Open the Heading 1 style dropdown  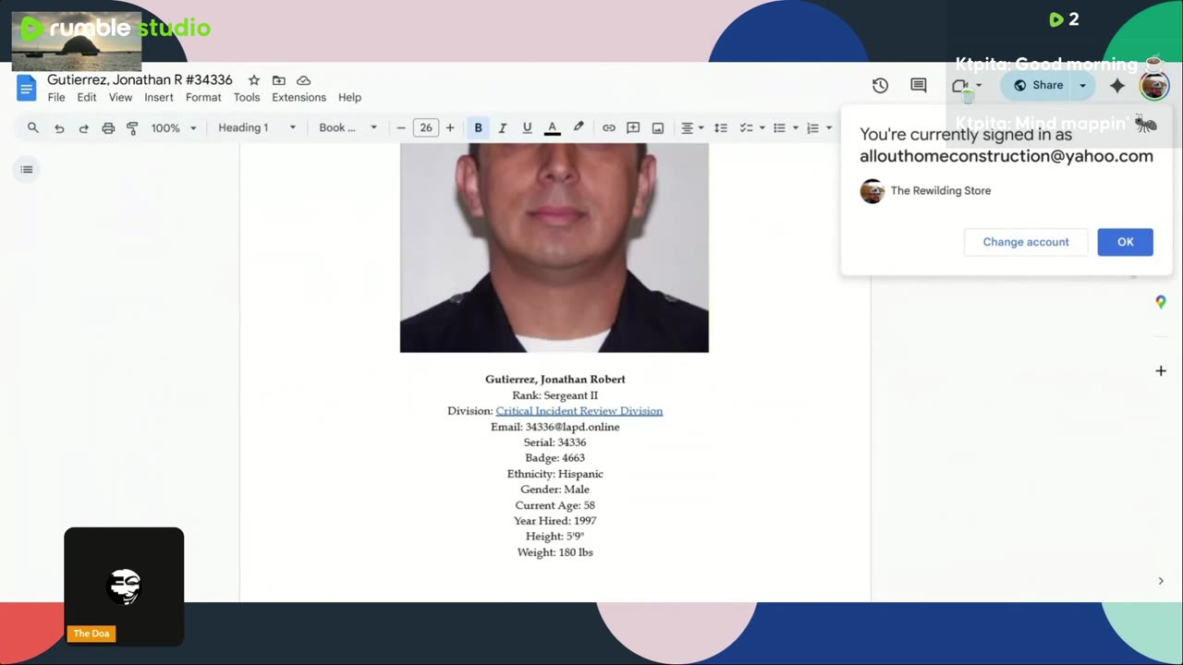point(256,128)
